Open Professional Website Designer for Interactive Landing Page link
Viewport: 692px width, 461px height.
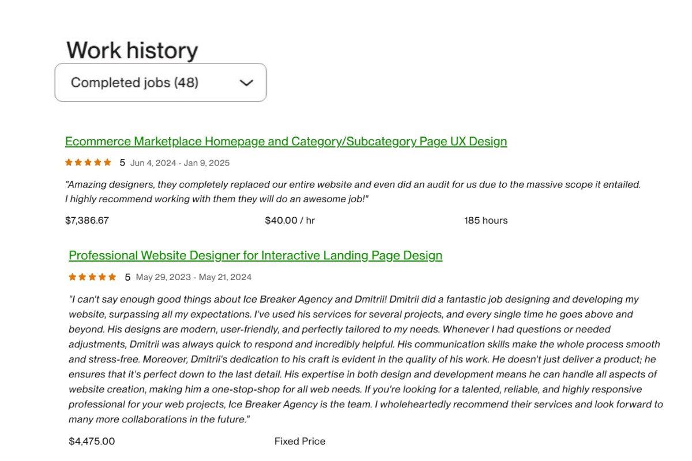[255, 255]
